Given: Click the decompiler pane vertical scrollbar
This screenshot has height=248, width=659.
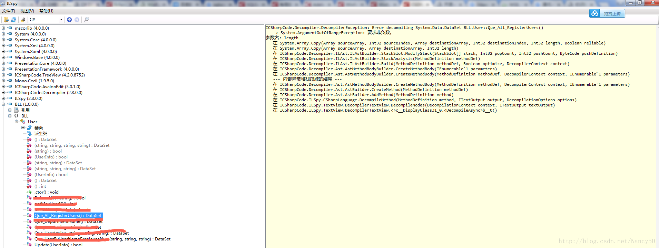Looking at the screenshot, I should point(657,136).
